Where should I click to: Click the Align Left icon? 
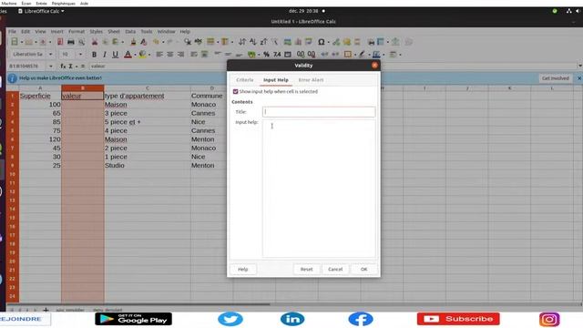(x=159, y=55)
